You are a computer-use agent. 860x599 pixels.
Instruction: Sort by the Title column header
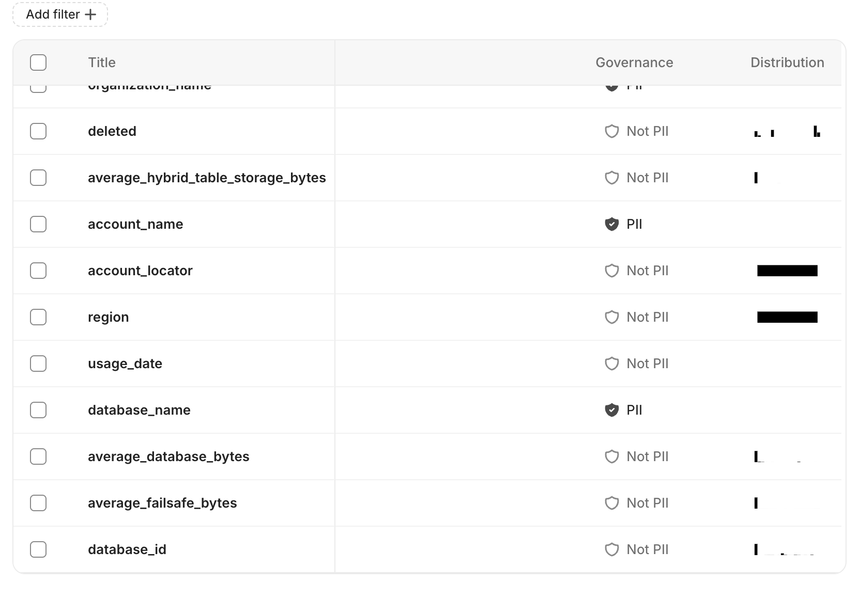click(x=102, y=62)
